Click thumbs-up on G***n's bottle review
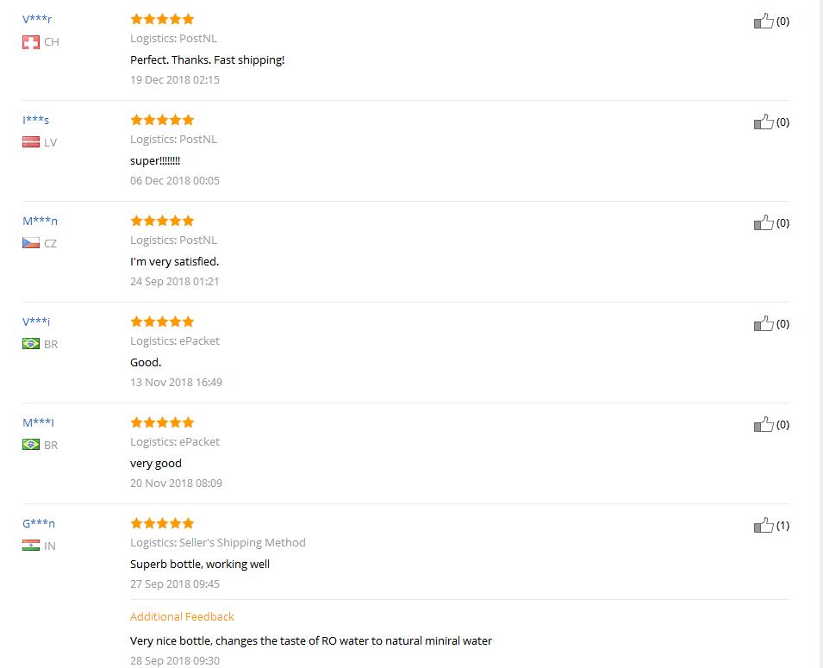The width and height of the screenshot is (823, 668). (x=764, y=525)
